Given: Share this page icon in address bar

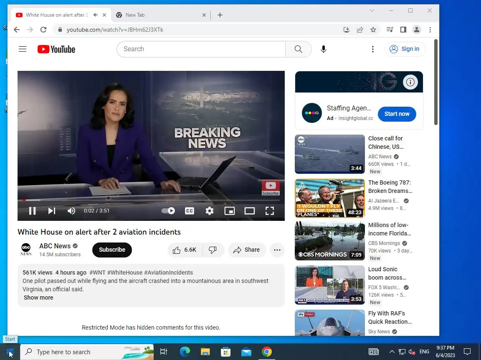Looking at the screenshot, I should [360, 30].
